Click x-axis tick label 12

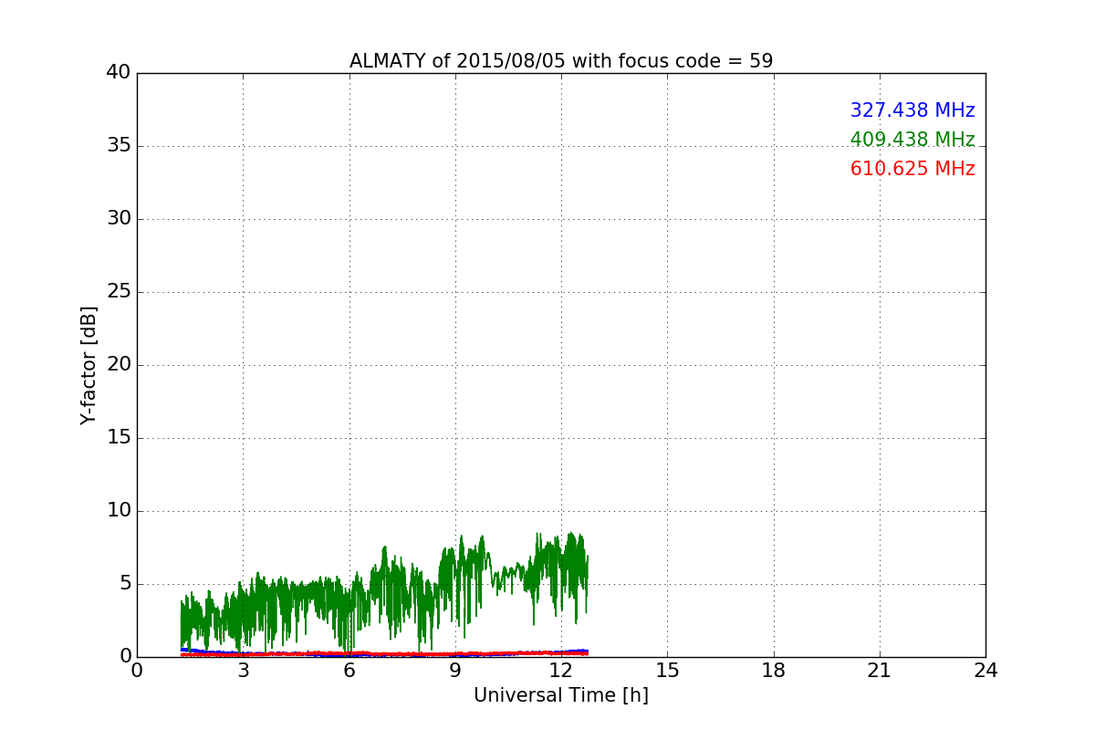(561, 671)
